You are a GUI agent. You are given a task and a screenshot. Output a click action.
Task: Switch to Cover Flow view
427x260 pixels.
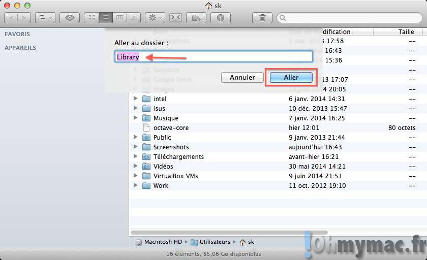coord(134,18)
